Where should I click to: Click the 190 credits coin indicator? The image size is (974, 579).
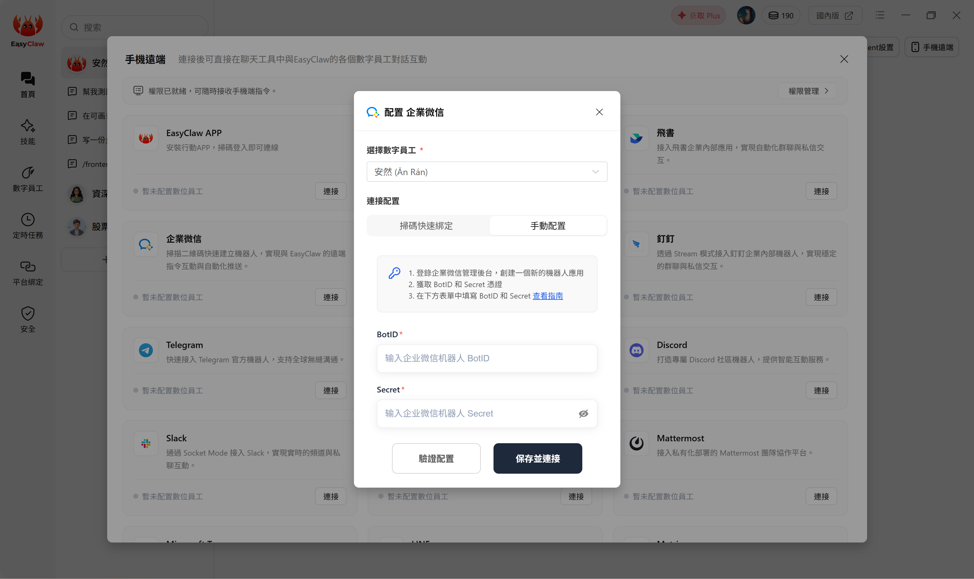(781, 15)
